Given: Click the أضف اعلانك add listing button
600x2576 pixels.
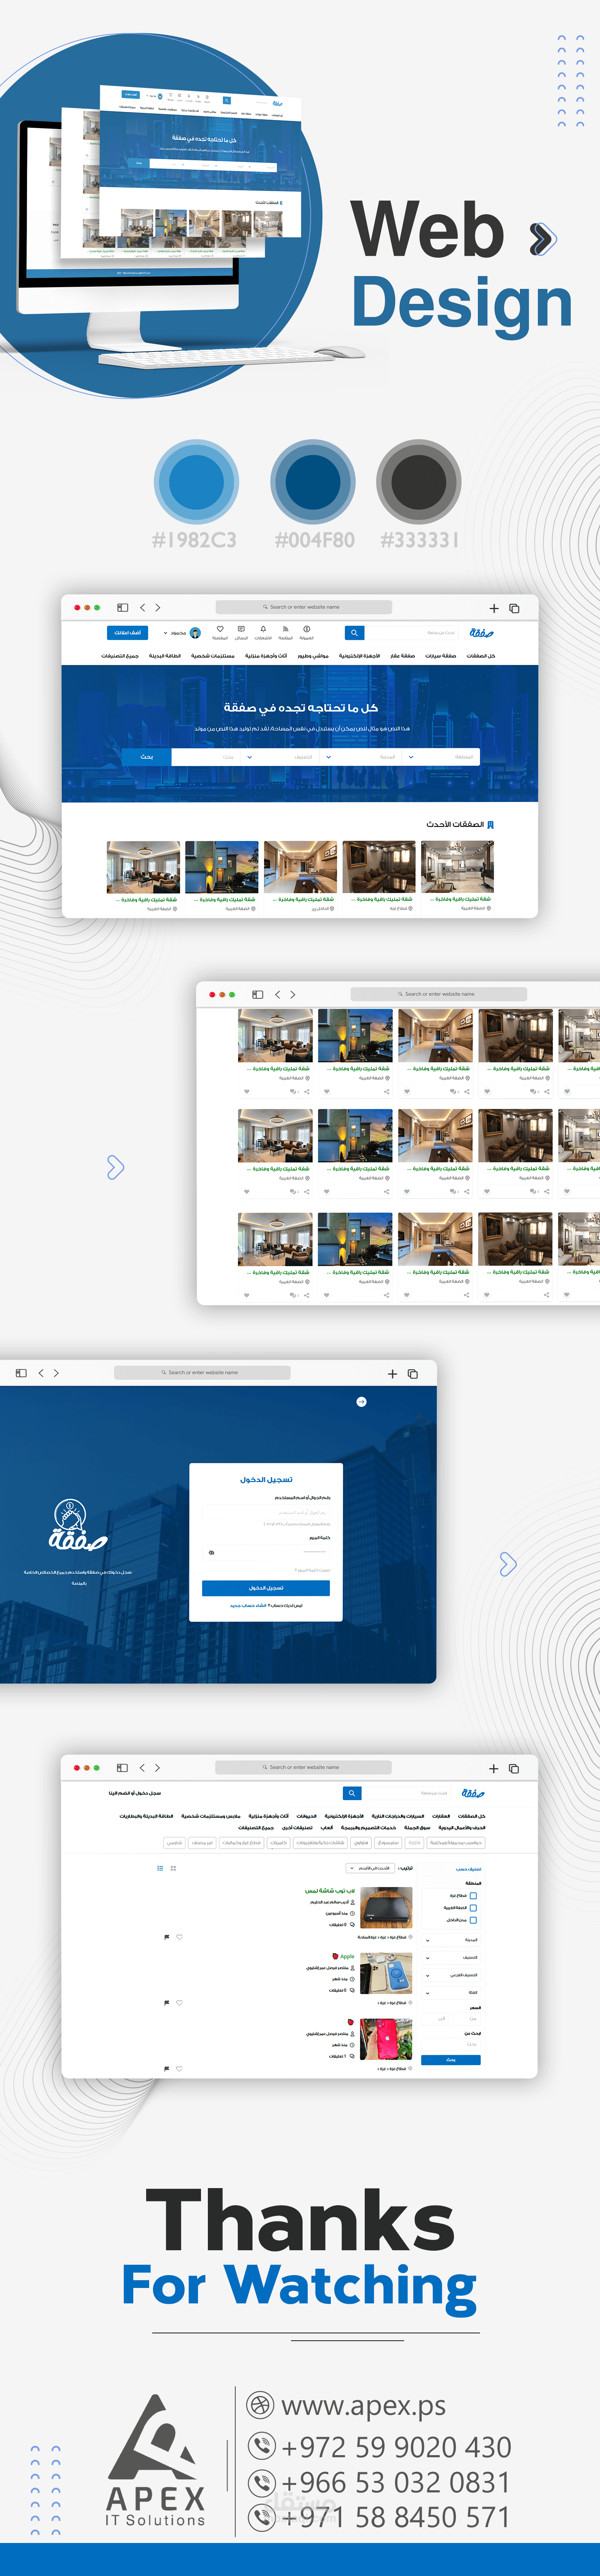Looking at the screenshot, I should pyautogui.click(x=127, y=633).
